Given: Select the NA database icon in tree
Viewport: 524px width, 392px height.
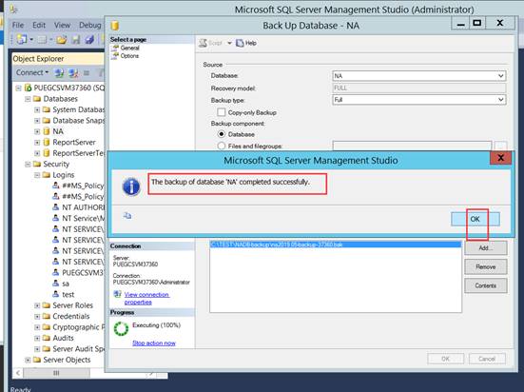Looking at the screenshot, I should tap(47, 131).
